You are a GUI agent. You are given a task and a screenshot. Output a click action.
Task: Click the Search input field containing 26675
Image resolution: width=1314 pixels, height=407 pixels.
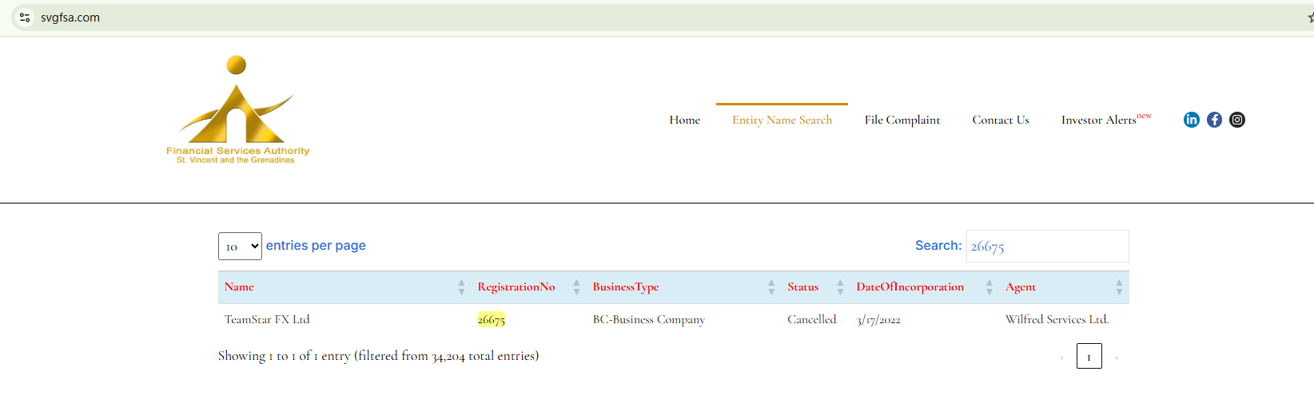[x=1047, y=246]
